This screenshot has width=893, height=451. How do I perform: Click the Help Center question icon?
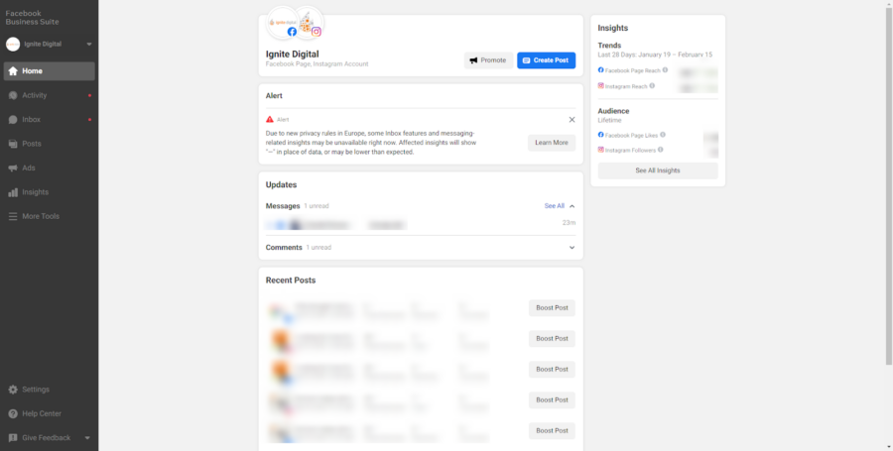[13, 413]
